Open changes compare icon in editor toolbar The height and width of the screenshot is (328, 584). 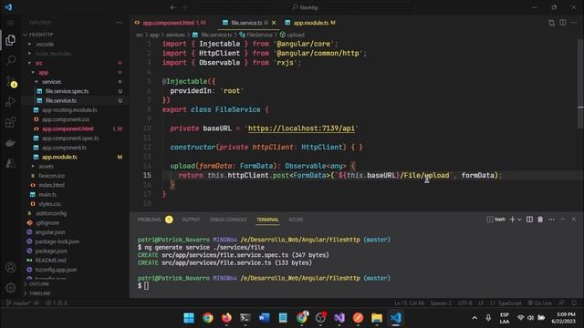551,23
